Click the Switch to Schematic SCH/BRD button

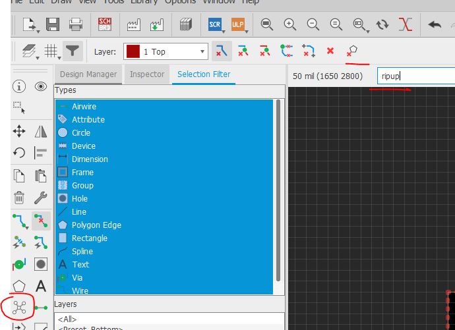105,24
